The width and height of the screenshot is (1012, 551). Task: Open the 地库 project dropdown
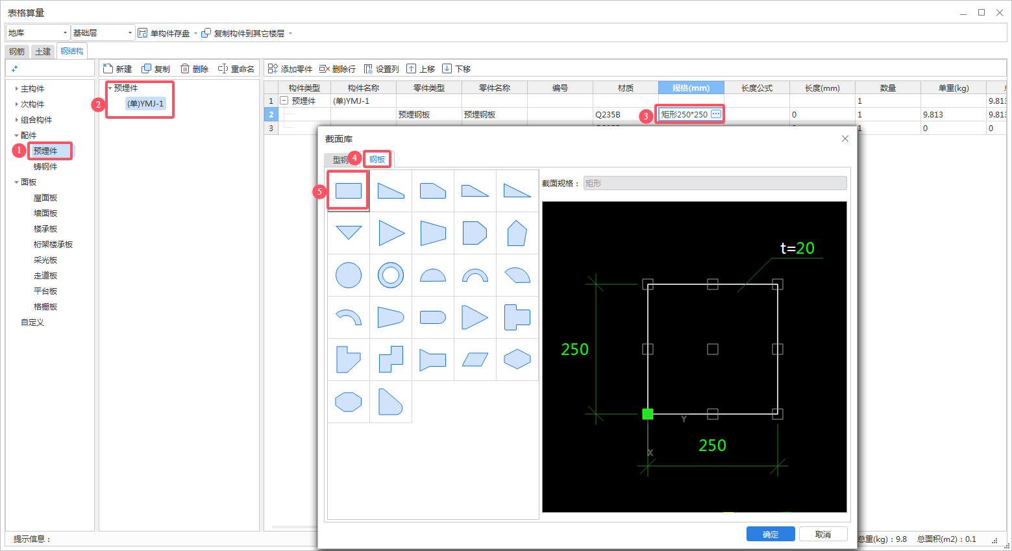click(38, 32)
